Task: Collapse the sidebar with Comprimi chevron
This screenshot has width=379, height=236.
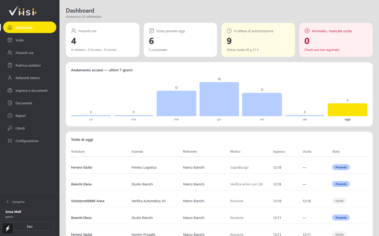Action: (8, 202)
